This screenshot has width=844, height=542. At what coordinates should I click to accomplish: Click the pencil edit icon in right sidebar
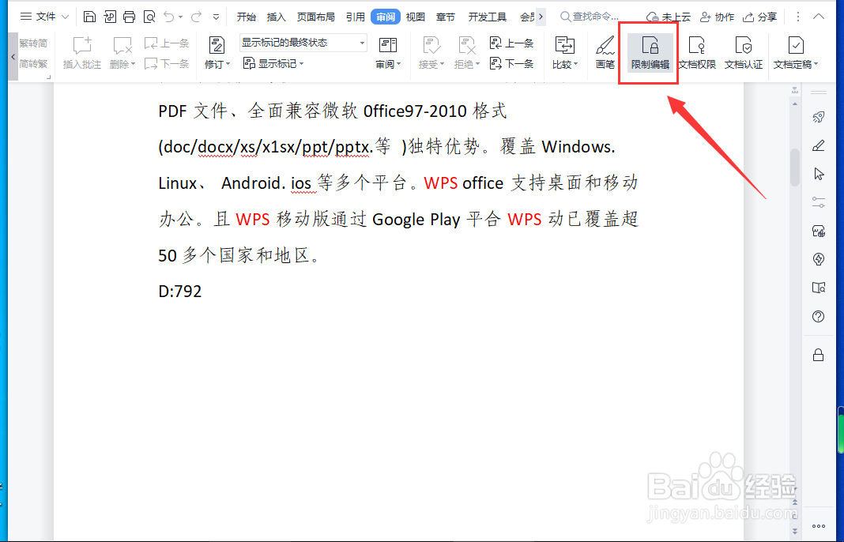coord(819,145)
